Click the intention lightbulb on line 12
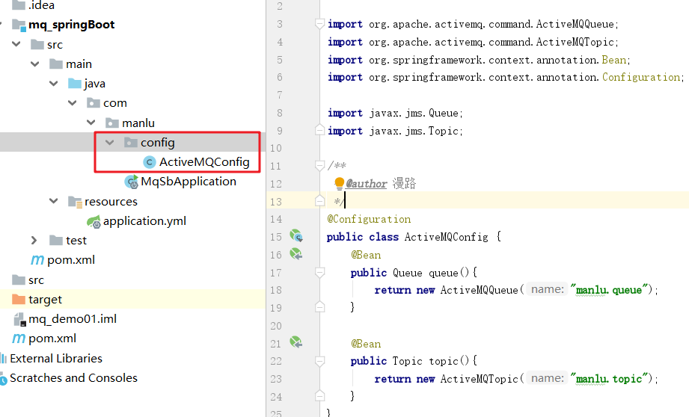Viewport: 689px width, 417px height. pyautogui.click(x=339, y=184)
